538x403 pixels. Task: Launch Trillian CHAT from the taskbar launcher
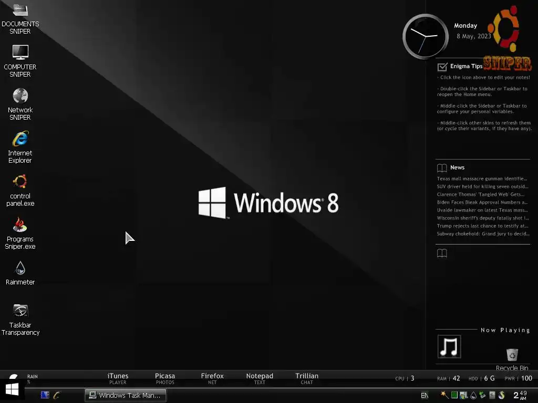tap(307, 379)
